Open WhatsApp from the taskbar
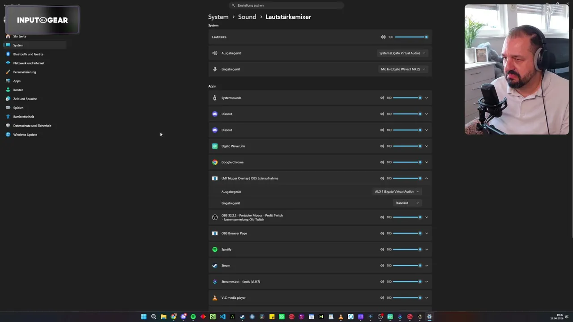 click(282, 317)
